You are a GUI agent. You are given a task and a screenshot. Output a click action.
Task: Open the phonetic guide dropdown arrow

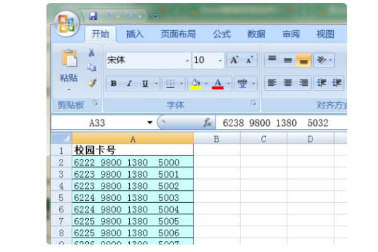pos(254,83)
